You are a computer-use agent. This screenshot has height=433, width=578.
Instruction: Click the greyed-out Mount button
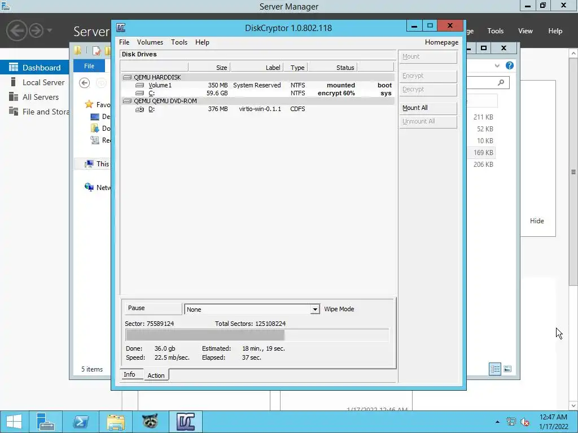(428, 57)
